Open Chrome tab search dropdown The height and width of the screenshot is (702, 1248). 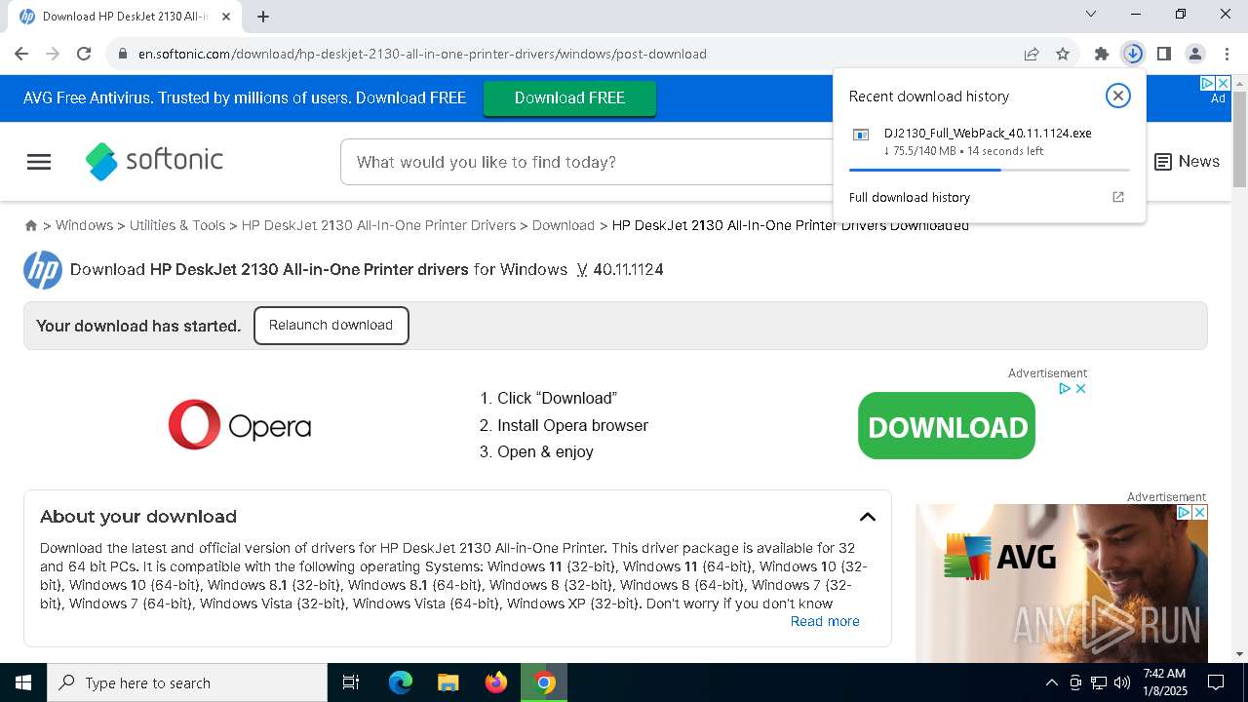tap(1091, 14)
